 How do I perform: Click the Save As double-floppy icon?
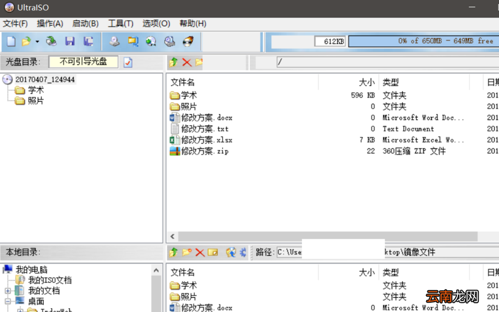[x=88, y=42]
